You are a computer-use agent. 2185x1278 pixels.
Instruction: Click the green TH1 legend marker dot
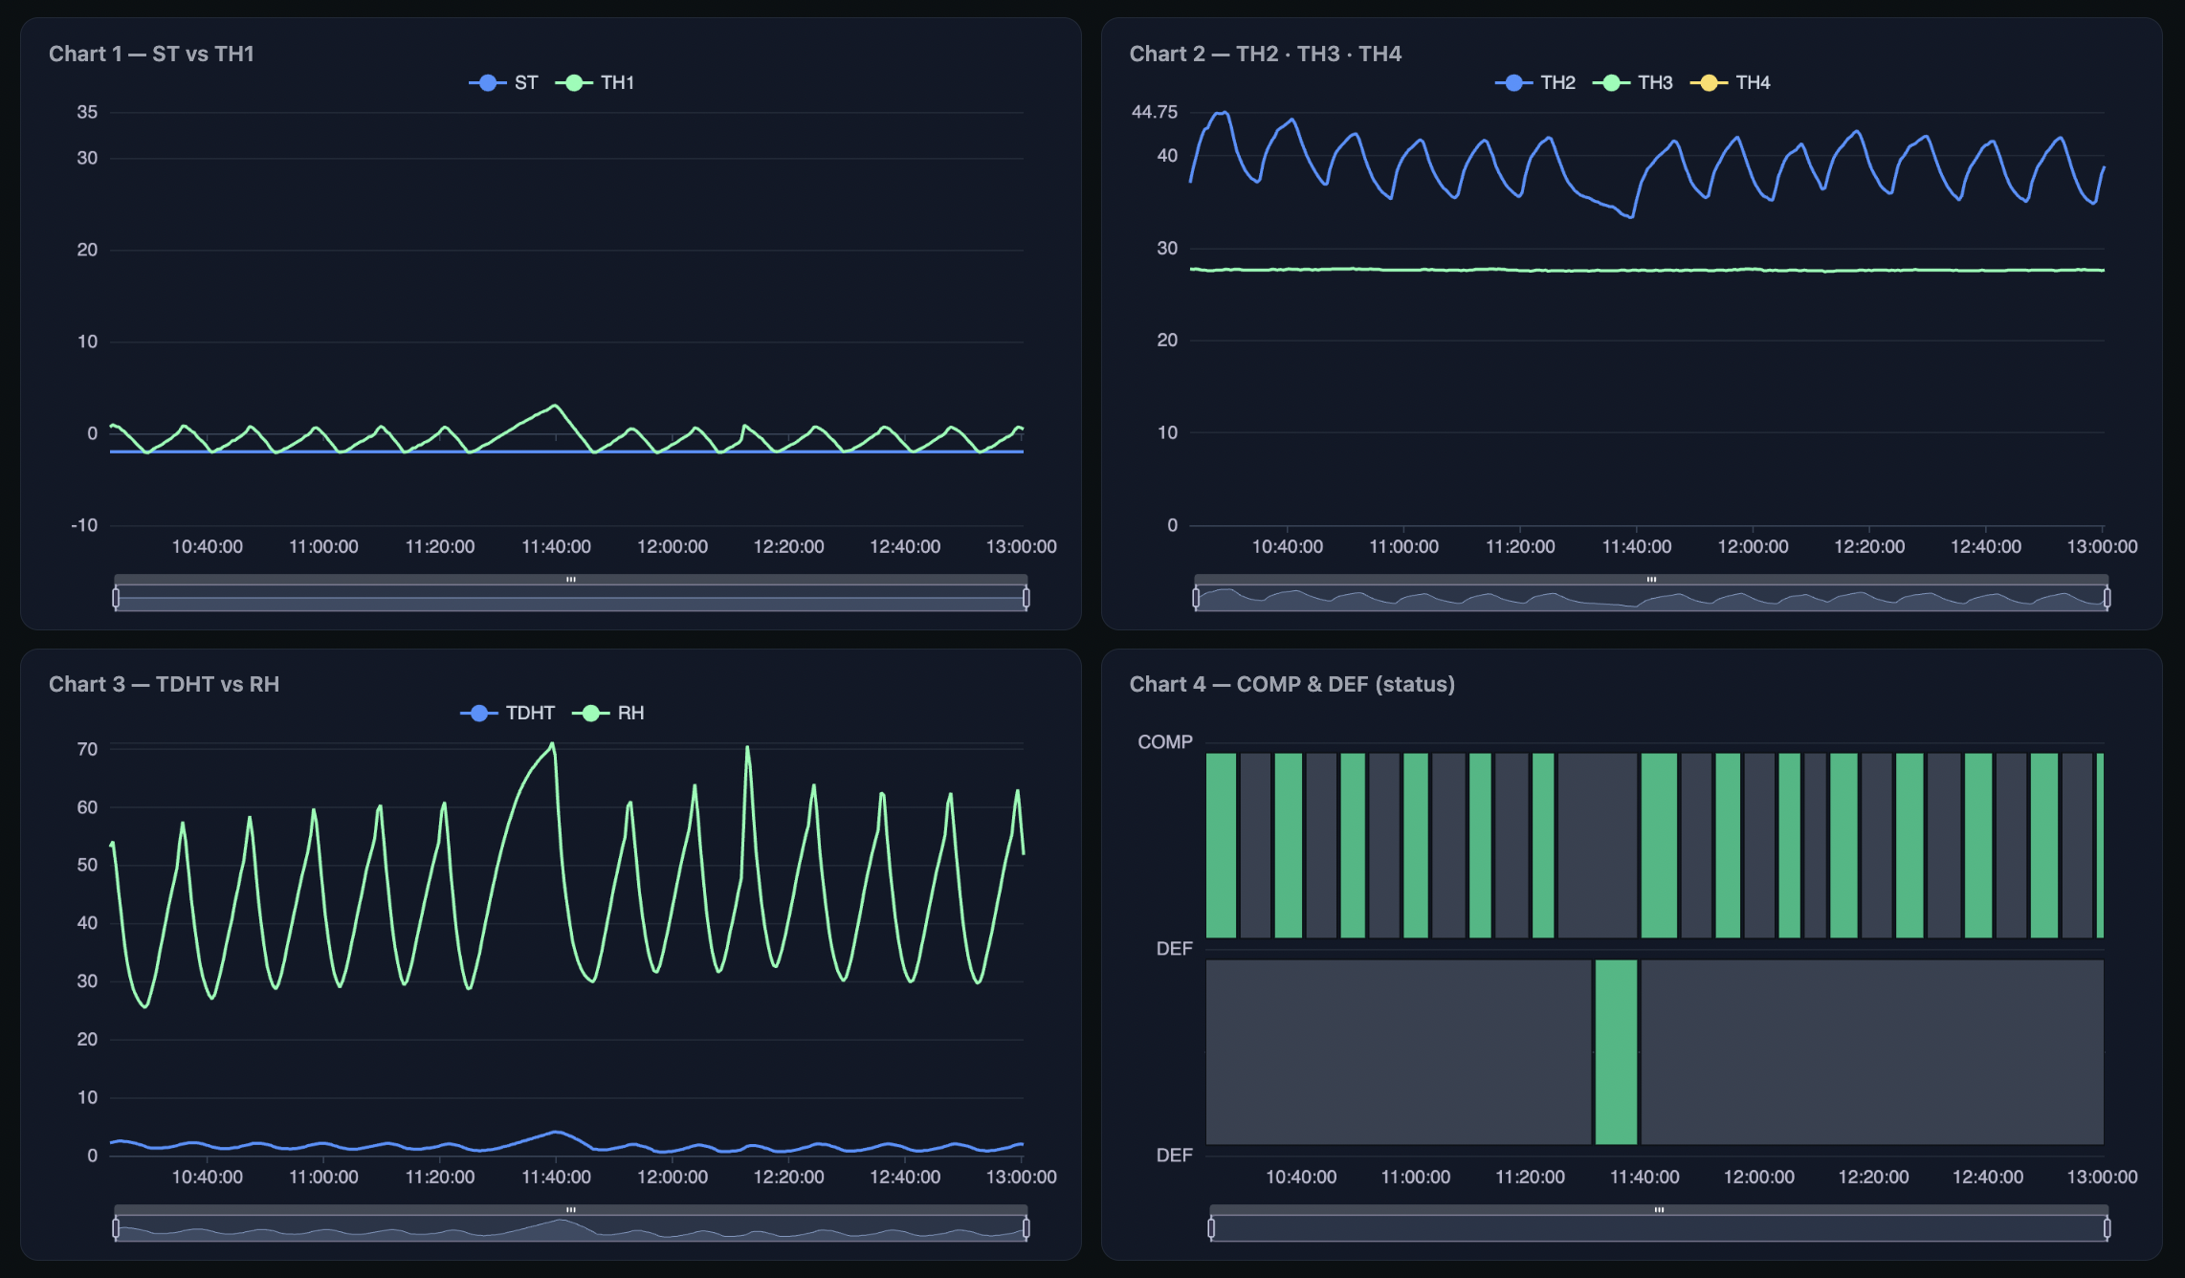click(572, 82)
